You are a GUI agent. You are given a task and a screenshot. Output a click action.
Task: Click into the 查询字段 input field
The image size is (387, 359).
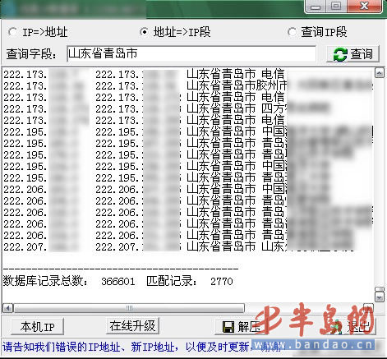click(x=191, y=53)
